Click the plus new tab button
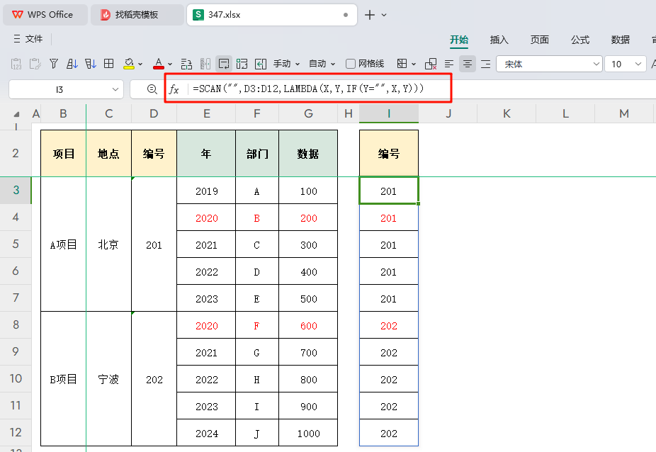This screenshot has width=656, height=452. (369, 15)
